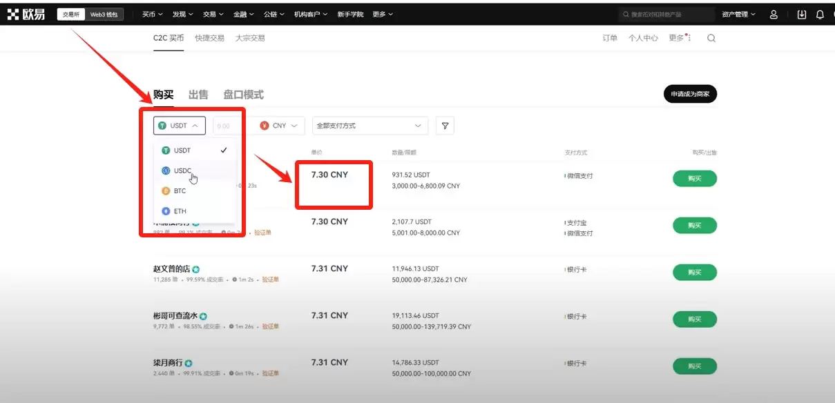Click the amount input field beside USDT
The width and height of the screenshot is (835, 403).
coord(227,126)
